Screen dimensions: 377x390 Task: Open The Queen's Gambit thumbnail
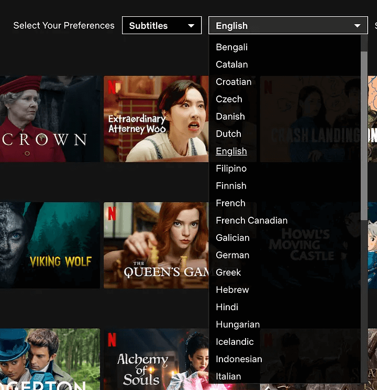156,245
